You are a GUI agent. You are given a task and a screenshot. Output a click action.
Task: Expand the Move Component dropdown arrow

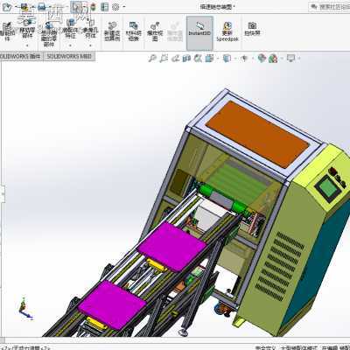pyautogui.click(x=27, y=45)
